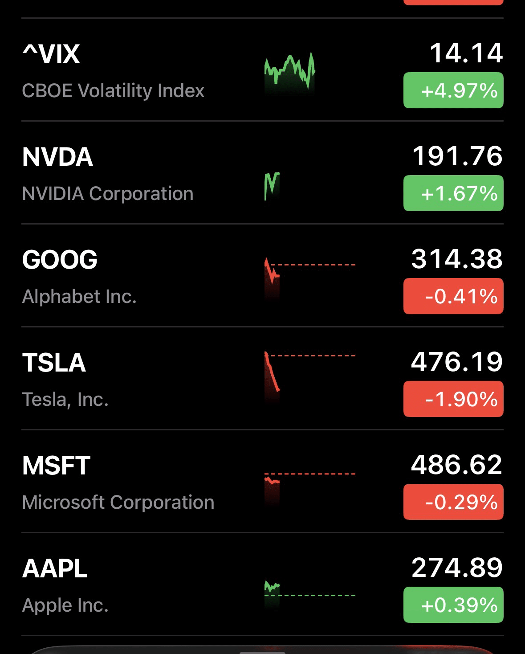Open the Alphabet Inc. company name
Viewport: 525px width, 654px height.
79,297
